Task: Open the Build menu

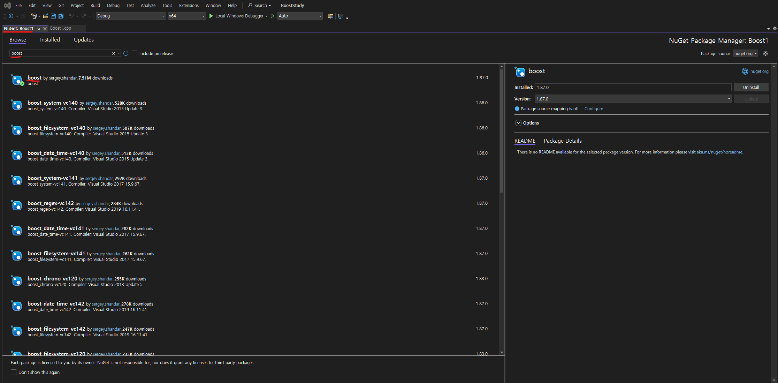Action: (x=95, y=6)
